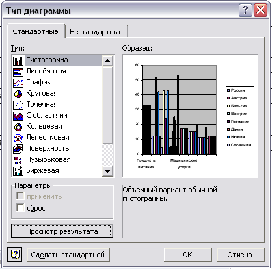Click the question mark help title button
The width and height of the screenshot is (272, 269).
tap(245, 10)
